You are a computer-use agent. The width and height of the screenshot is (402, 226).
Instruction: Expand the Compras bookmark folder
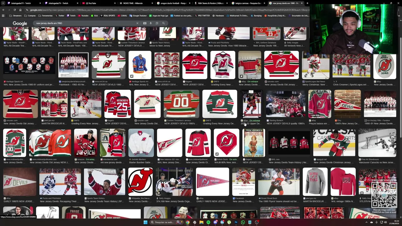pos(30,15)
